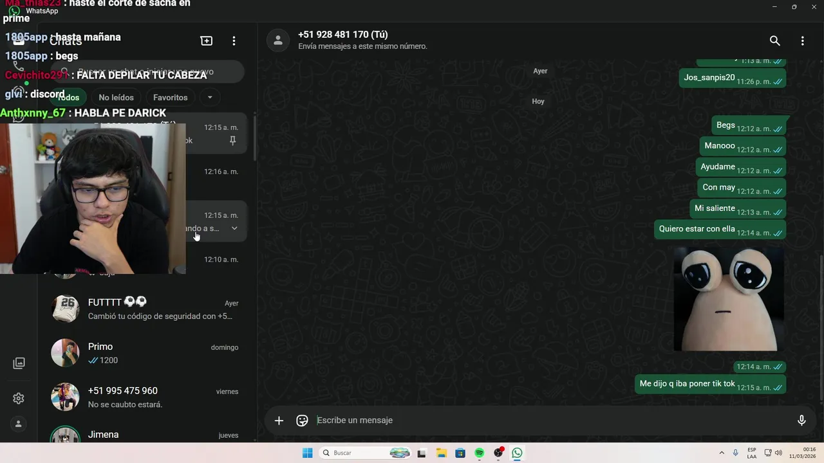Select the message 'Quiero estar con ella'
This screenshot has width=824, height=463.
(720, 229)
